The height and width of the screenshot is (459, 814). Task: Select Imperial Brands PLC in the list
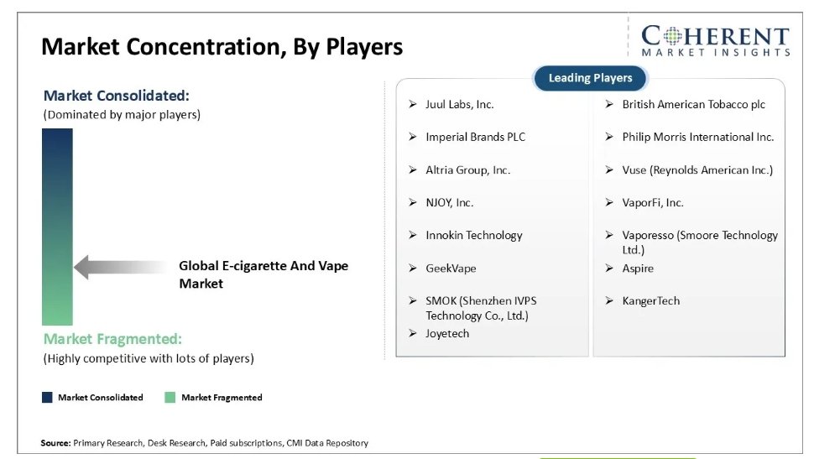click(475, 137)
